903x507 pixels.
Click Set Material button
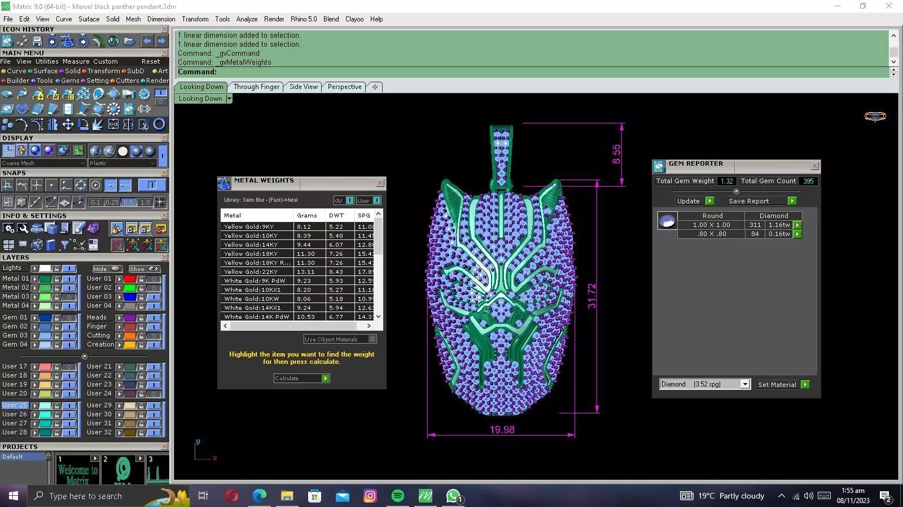783,385
